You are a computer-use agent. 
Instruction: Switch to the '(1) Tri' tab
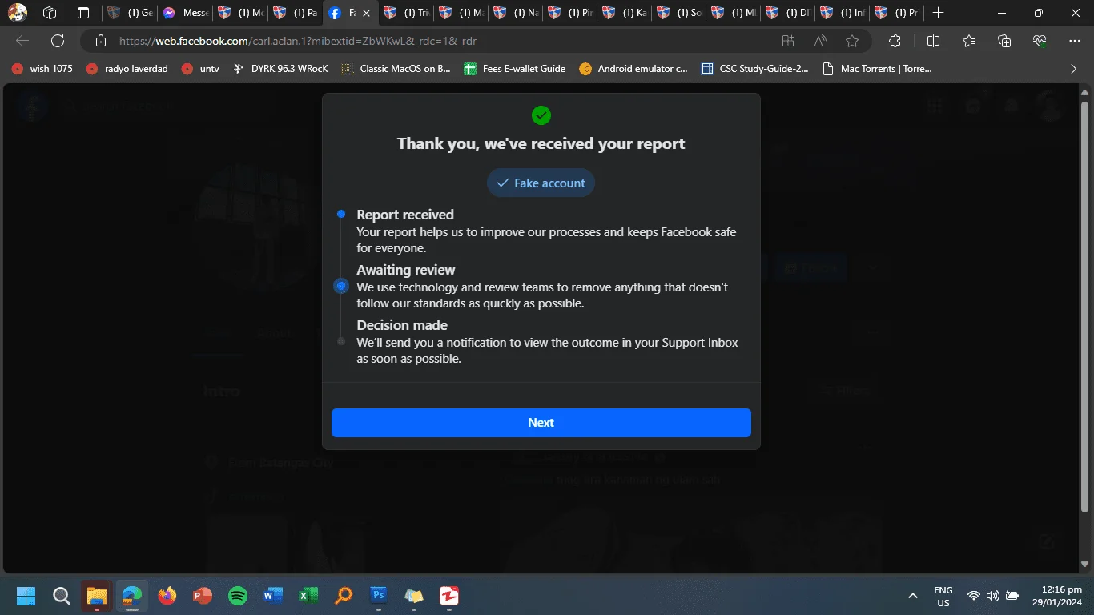pos(406,13)
